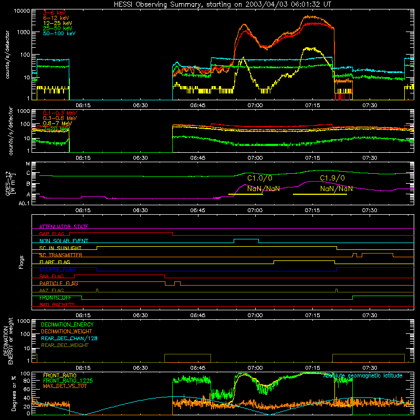Select the MAX_DET_VS_TOT legend label

click(x=65, y=386)
